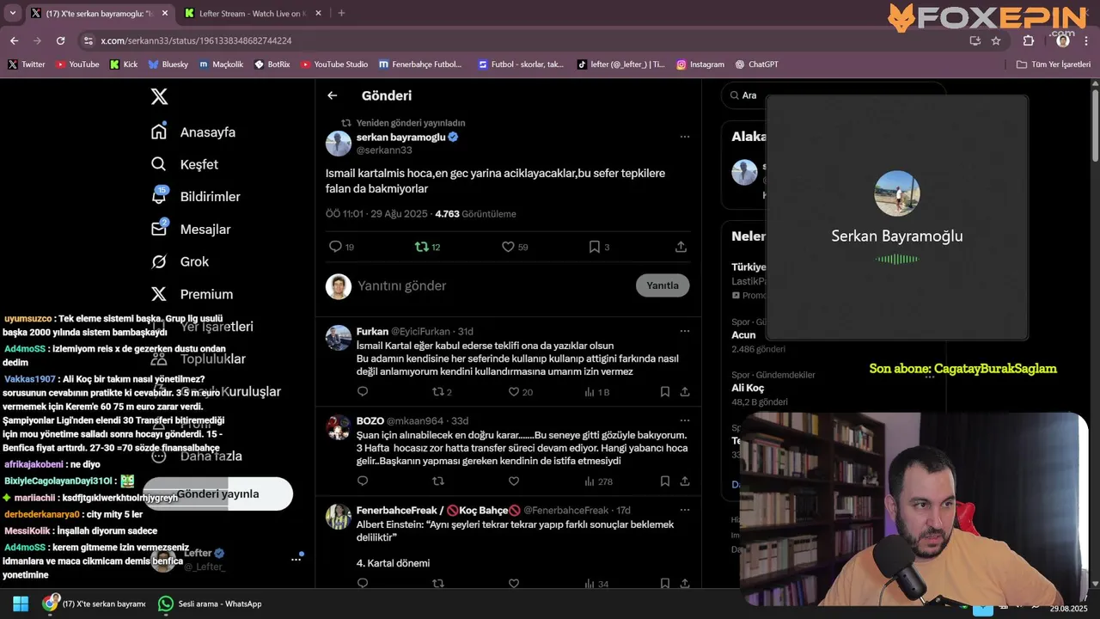1100x619 pixels.
Task: Close the X'te serkan bayramoglu tab
Action: click(x=164, y=14)
